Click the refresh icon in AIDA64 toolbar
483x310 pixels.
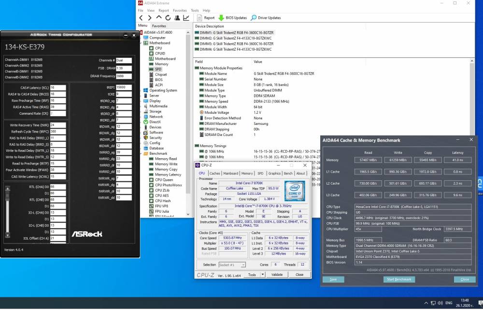tap(168, 18)
